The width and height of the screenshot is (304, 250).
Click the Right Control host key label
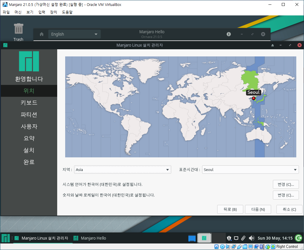287,246
